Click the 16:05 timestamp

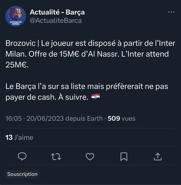pos(14,118)
